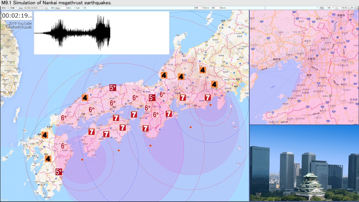The width and height of the screenshot is (359, 202).
Task: Click the 再生 play button
Action: tap(322, 8)
